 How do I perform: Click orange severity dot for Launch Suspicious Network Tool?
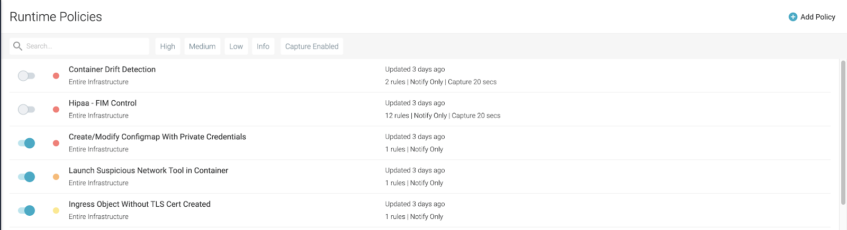tap(56, 177)
